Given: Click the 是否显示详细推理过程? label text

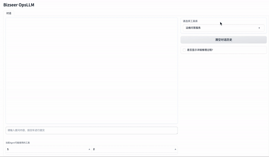Looking at the screenshot, I should (200, 50).
